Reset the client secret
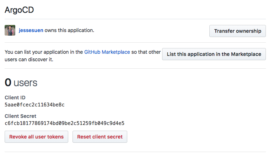273x157 pixels. 100,137
